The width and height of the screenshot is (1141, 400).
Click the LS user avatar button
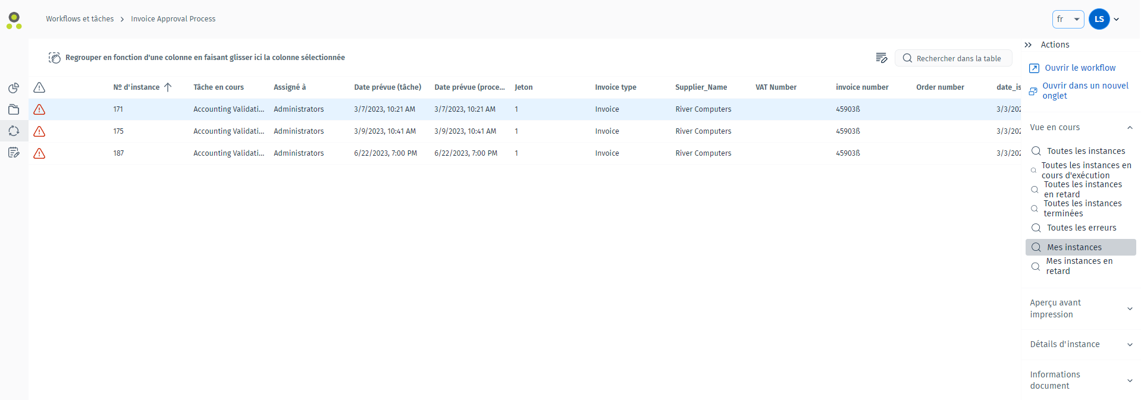[x=1099, y=19]
